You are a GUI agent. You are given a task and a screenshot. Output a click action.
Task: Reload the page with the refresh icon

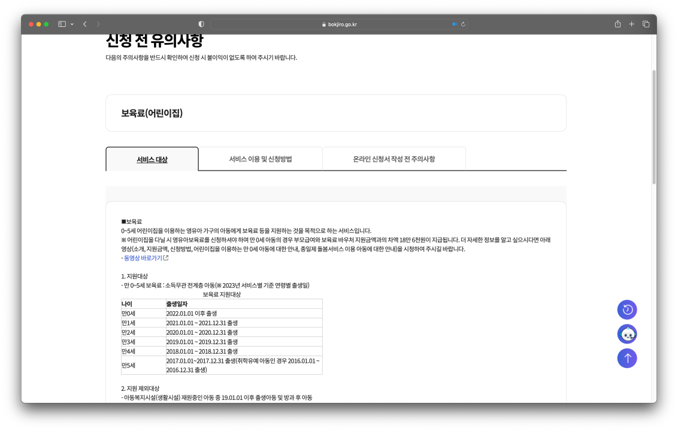(x=463, y=24)
